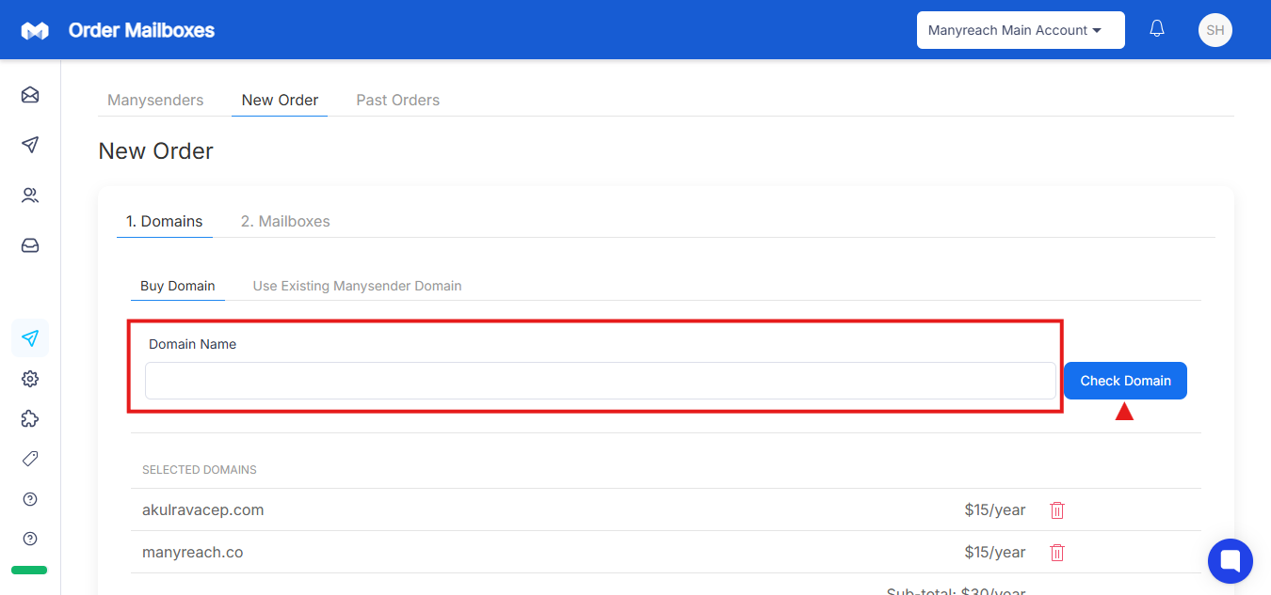The image size is (1271, 595).
Task: Click the $15/year price for manyreach.co
Action: [995, 553]
